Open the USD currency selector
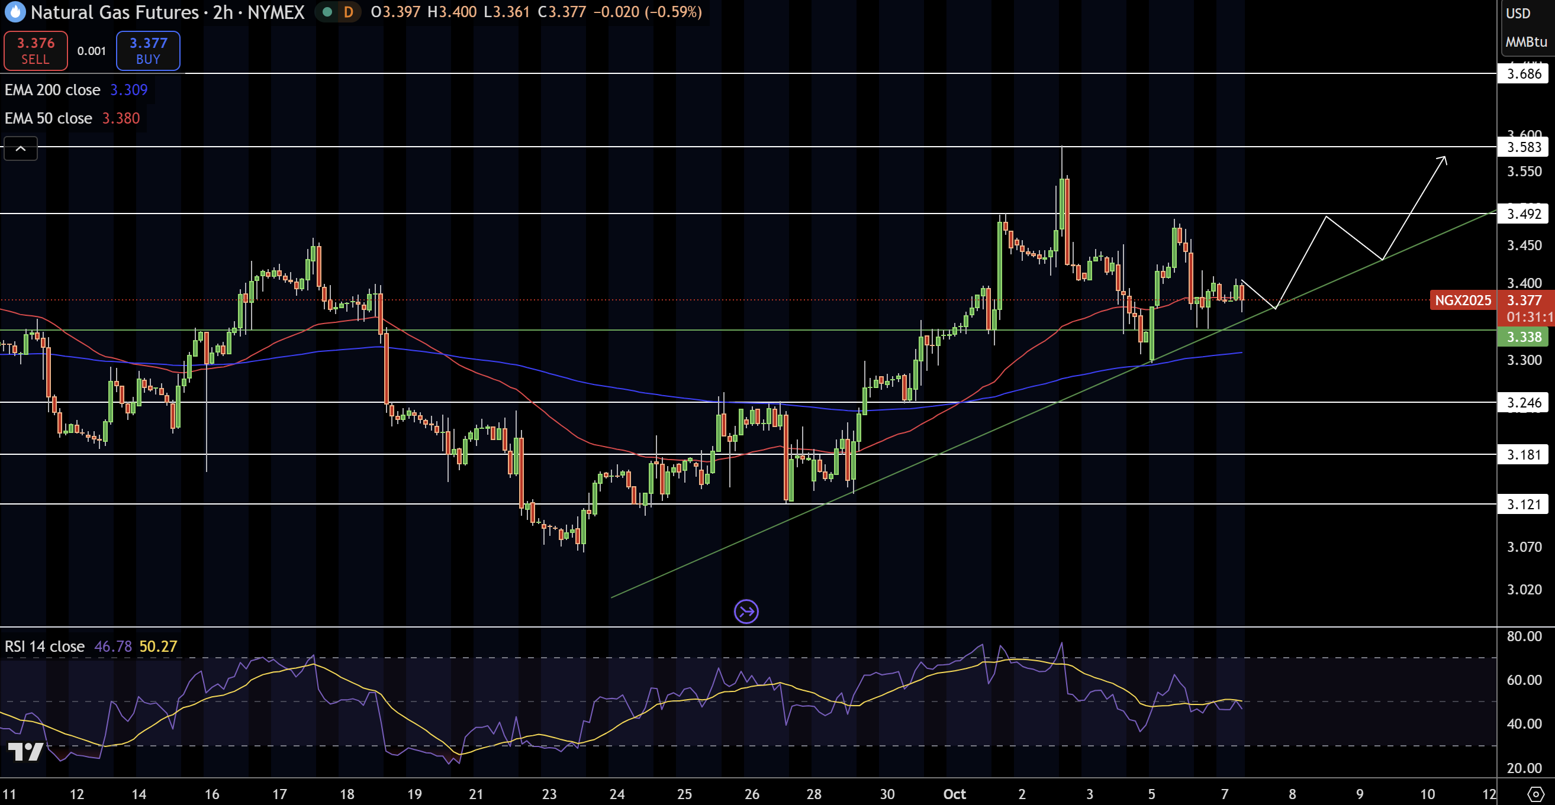1555x805 pixels. [1518, 13]
